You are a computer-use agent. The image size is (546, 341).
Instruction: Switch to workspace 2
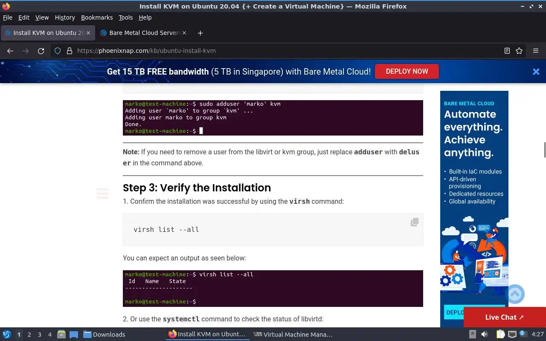[29, 334]
